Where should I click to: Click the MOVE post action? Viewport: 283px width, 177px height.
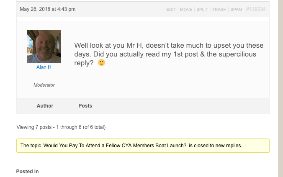coord(186,9)
